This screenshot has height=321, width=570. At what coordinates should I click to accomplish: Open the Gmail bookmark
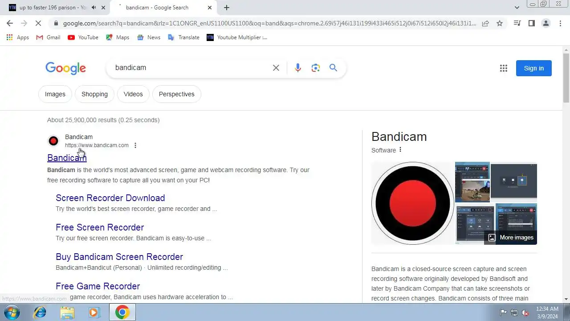(x=48, y=37)
